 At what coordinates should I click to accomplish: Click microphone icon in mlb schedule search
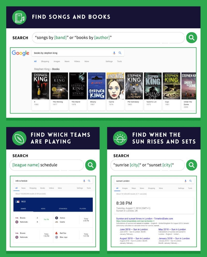coord(84,181)
